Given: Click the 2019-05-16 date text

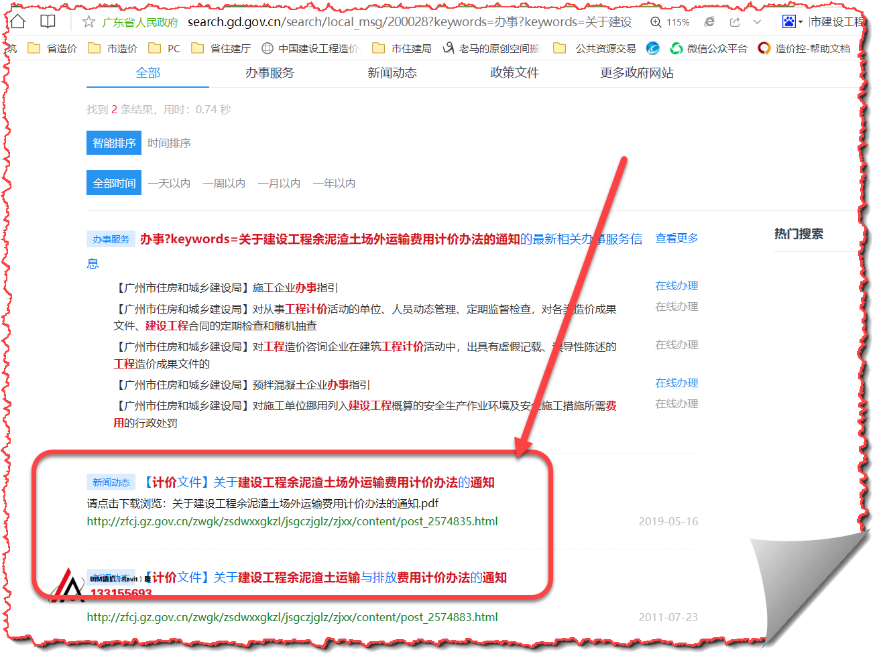Looking at the screenshot, I should click(x=668, y=521).
